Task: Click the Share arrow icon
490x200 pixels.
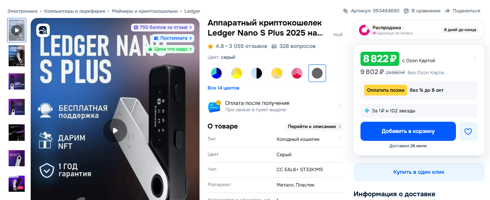Action: (x=447, y=11)
